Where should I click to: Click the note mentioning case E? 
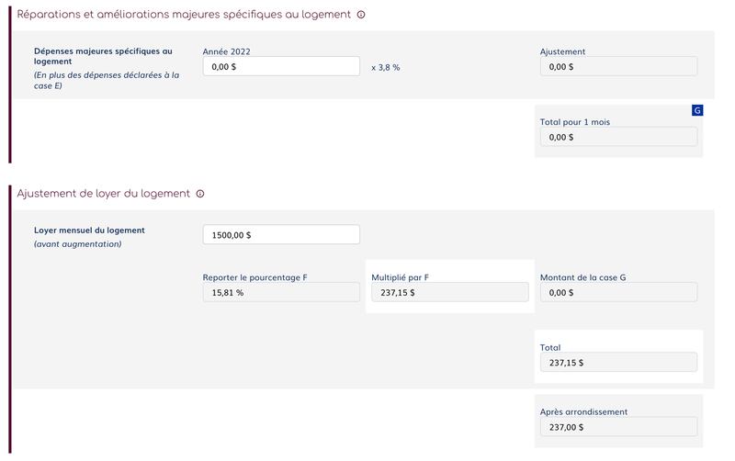107,80
